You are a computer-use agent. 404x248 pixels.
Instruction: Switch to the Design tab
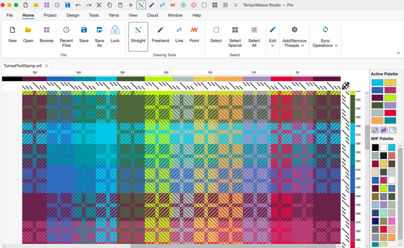click(x=73, y=15)
